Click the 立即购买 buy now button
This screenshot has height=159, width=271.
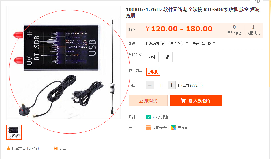coord(148,101)
